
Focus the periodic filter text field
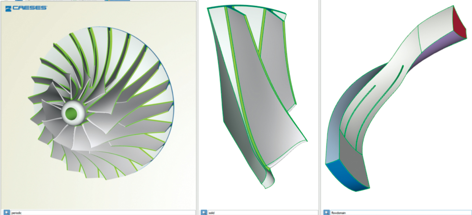(x=103, y=213)
